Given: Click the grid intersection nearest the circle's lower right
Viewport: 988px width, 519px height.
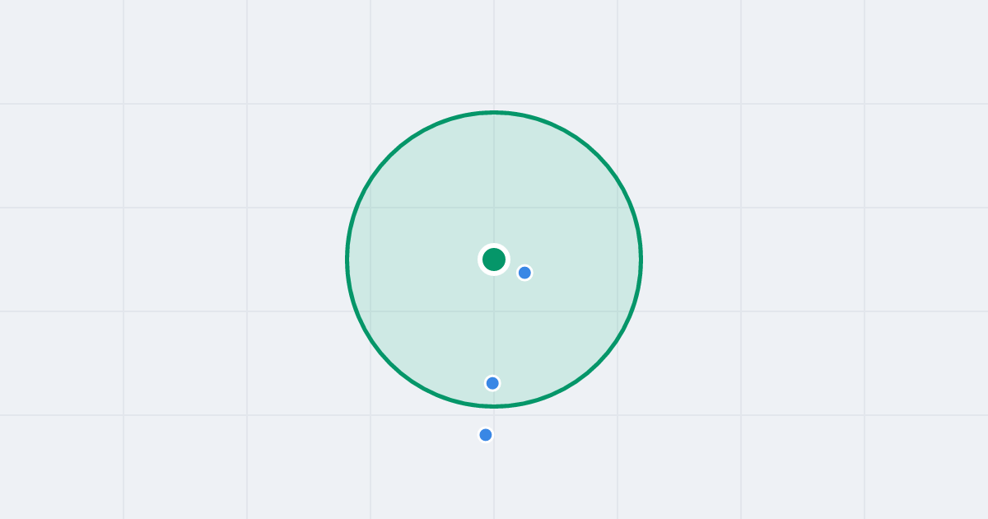Looking at the screenshot, I should click(617, 415).
